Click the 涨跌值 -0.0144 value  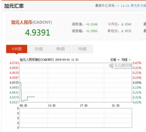92,24
